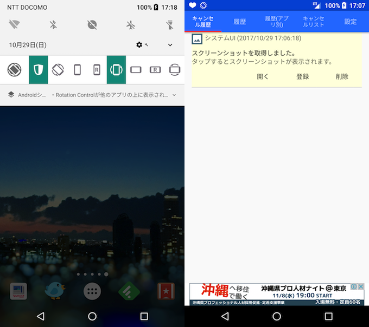Select reverse landscape icon marked R
369x327 pixels.
155,70
